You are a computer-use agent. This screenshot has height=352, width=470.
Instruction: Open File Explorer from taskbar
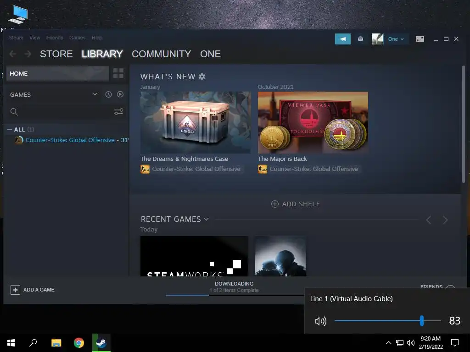pos(56,343)
